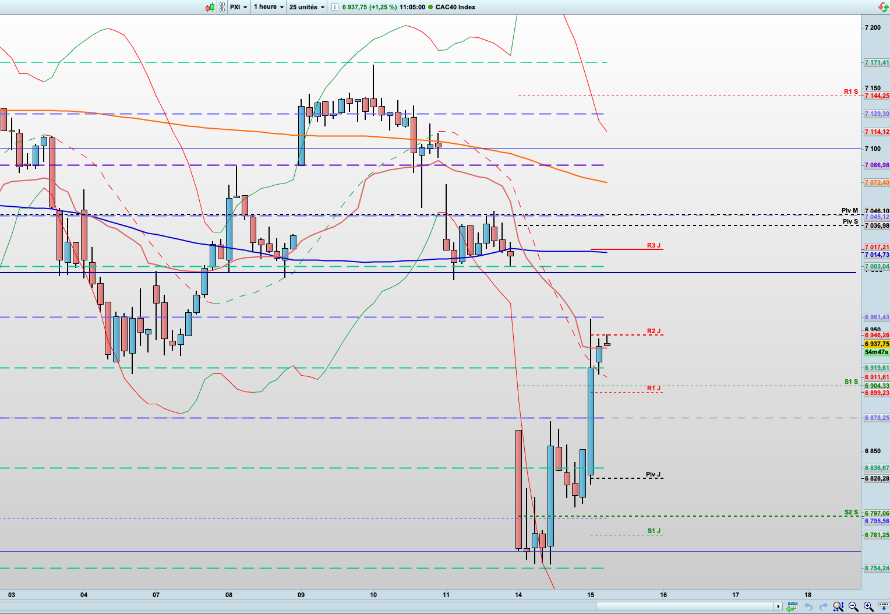Screen dimensions: 890x614
Task: Click the 'R3 J' resistance label
Action: click(654, 245)
